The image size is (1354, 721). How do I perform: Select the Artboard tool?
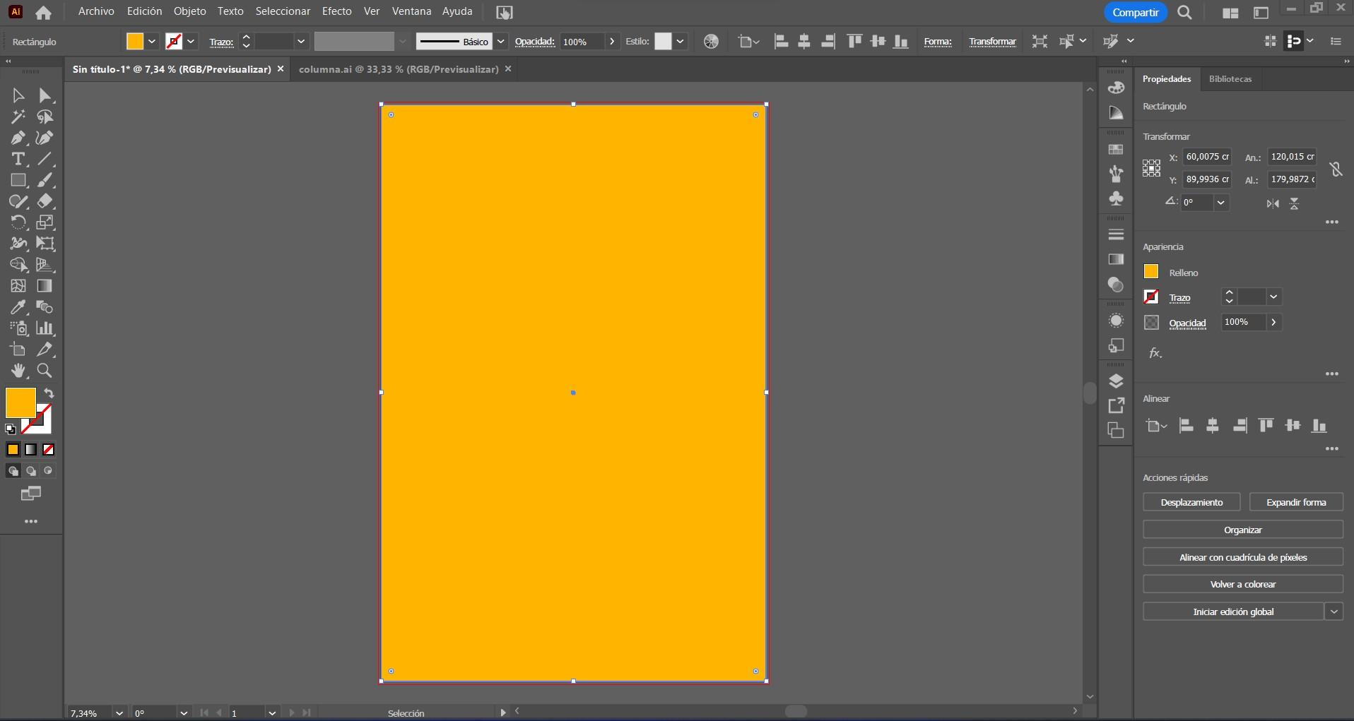(18, 350)
